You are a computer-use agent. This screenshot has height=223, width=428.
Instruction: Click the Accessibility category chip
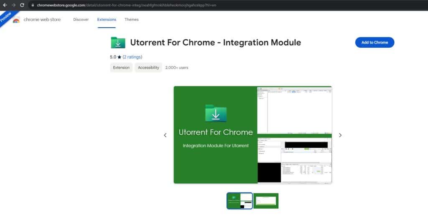click(x=148, y=67)
